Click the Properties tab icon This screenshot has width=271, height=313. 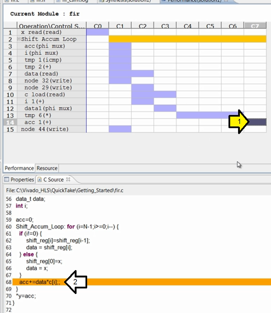point(7,180)
